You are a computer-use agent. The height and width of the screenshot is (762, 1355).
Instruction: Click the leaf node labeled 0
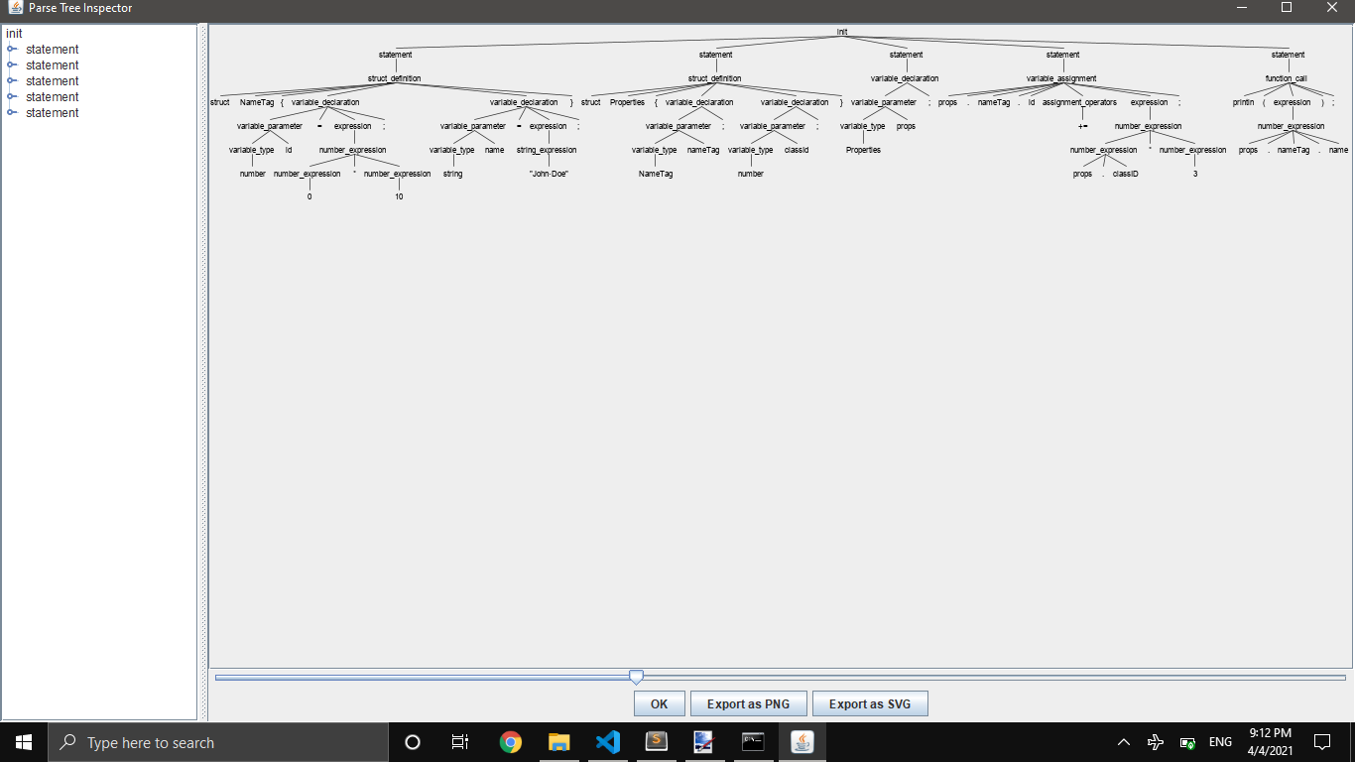[309, 196]
